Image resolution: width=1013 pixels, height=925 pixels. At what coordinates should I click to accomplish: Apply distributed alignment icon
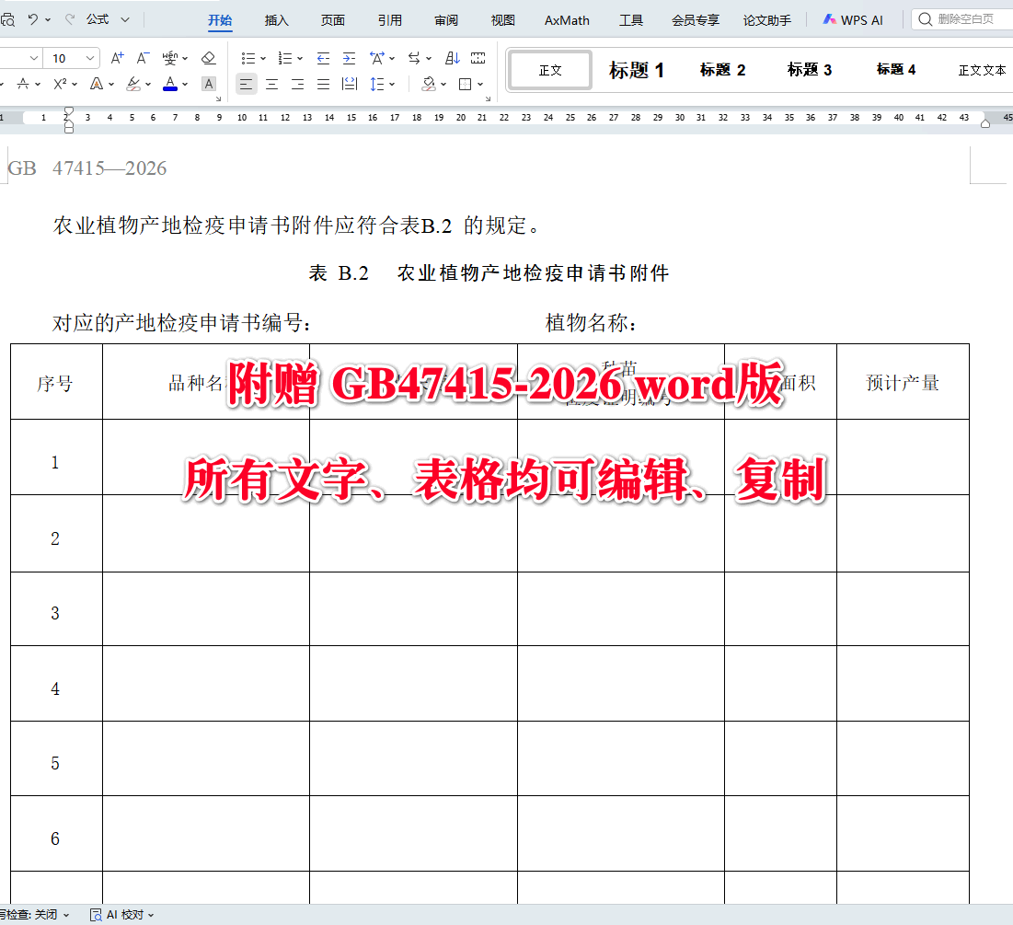(x=350, y=84)
